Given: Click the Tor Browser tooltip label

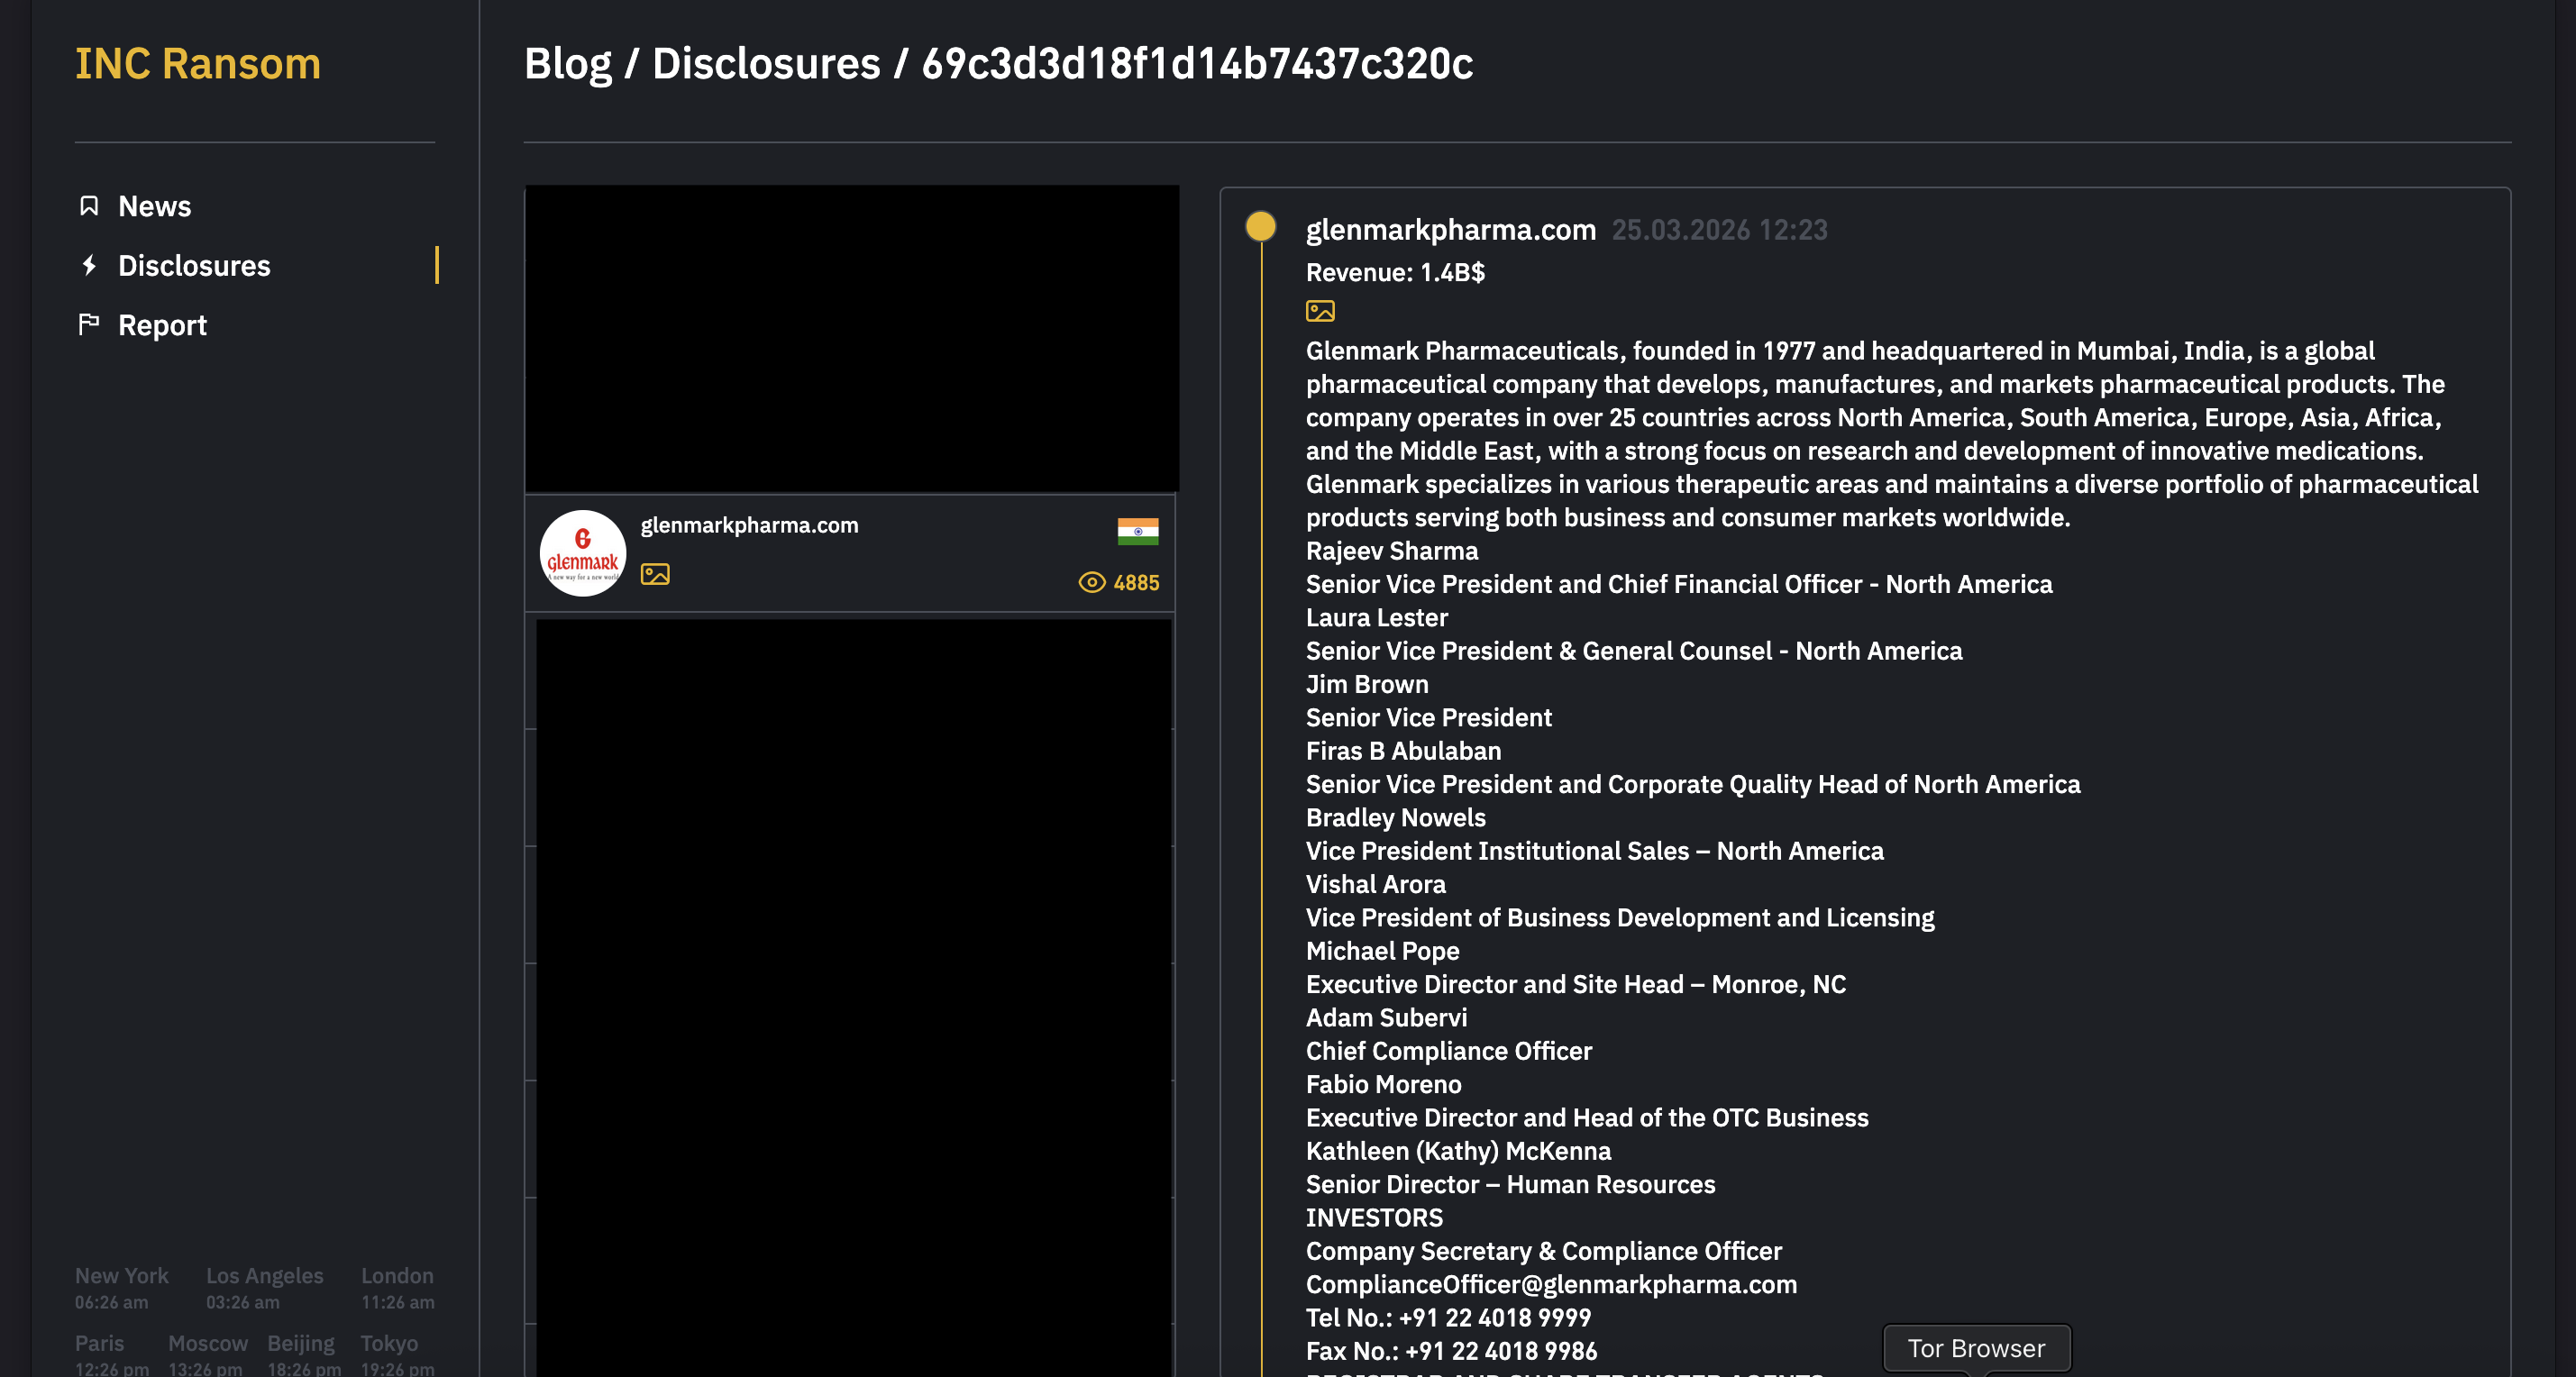Looking at the screenshot, I should coord(1976,1348).
